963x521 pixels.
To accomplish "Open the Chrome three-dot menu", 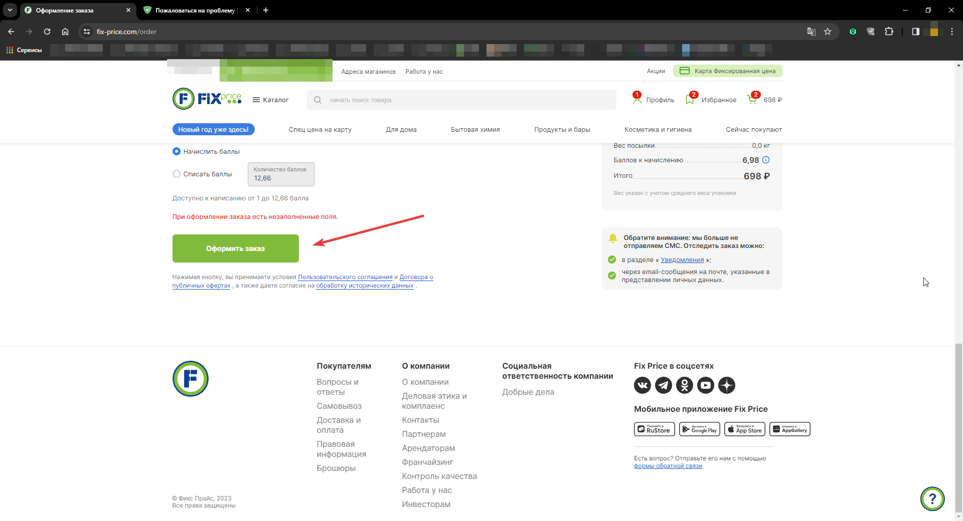I will (952, 32).
